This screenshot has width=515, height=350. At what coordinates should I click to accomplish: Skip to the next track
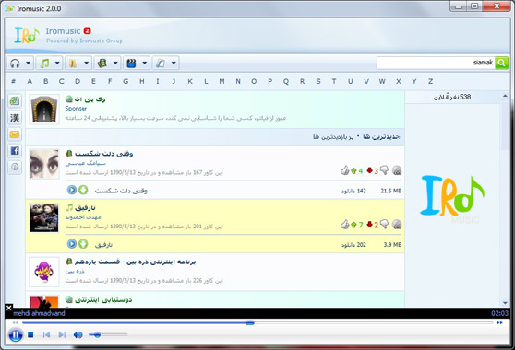coord(62,335)
